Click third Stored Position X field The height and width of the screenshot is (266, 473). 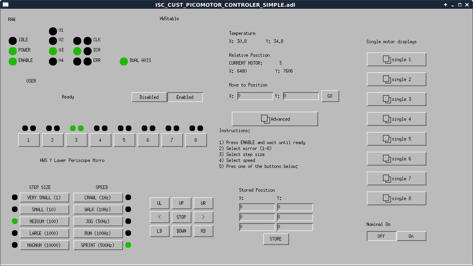[x=257, y=227]
